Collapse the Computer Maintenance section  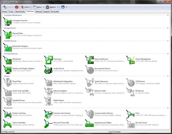(168, 15)
